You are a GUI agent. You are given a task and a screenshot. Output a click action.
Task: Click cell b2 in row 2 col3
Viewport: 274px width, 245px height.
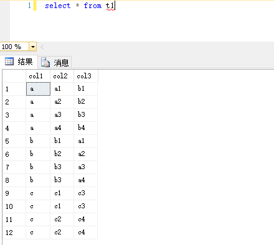pyautogui.click(x=86, y=102)
